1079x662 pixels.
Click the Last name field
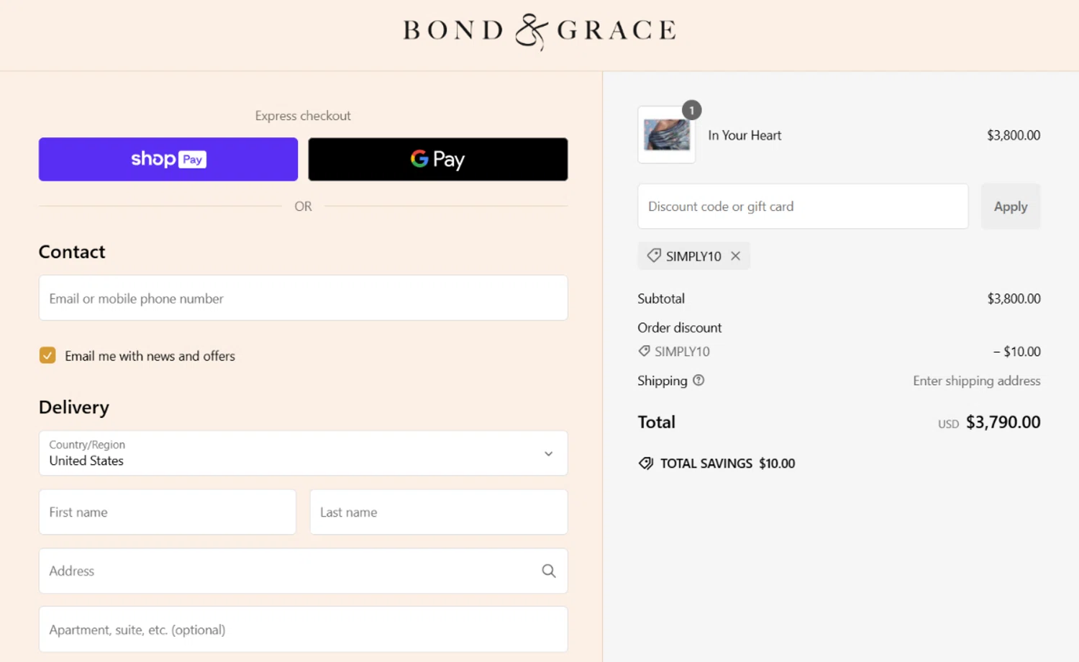[439, 512]
